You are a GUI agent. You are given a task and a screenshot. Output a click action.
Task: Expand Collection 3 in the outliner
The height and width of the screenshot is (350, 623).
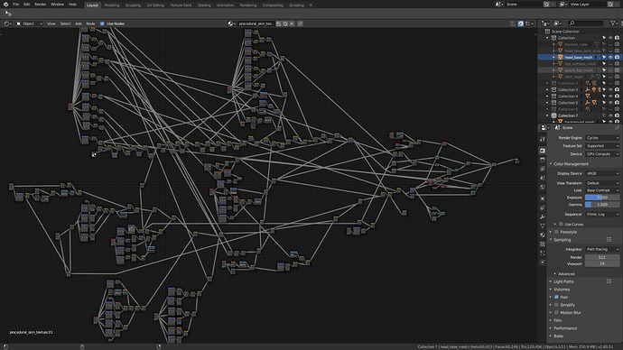point(547,89)
